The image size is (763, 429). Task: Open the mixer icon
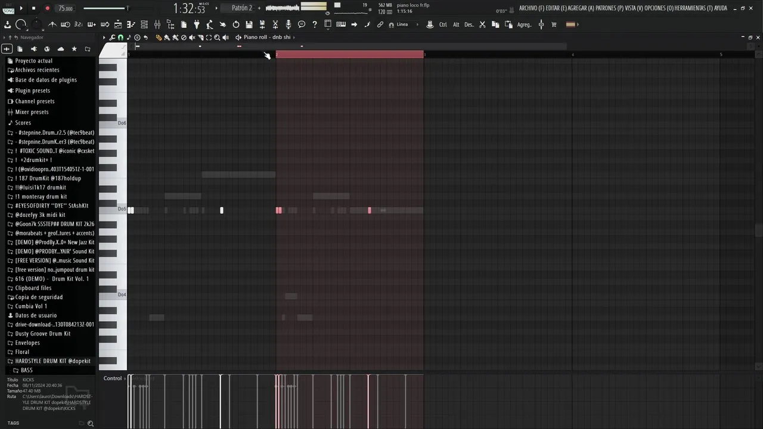(x=157, y=24)
